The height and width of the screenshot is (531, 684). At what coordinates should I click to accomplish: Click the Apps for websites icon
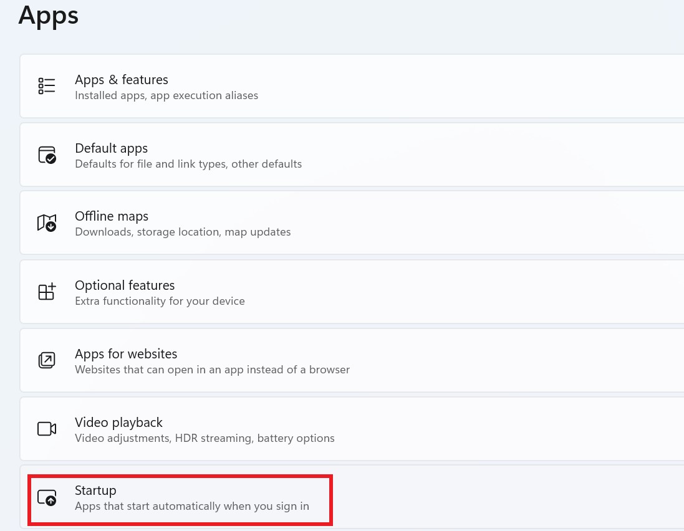pos(47,360)
